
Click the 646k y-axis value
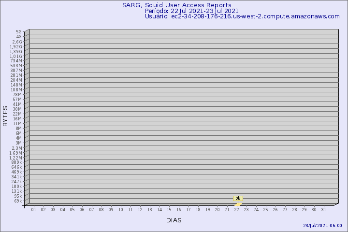16,167
